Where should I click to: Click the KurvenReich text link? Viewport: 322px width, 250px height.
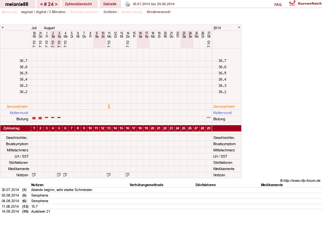coord(310,4)
